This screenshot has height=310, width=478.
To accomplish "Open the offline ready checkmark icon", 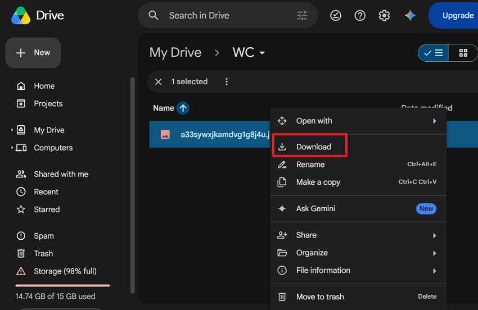I will [336, 15].
